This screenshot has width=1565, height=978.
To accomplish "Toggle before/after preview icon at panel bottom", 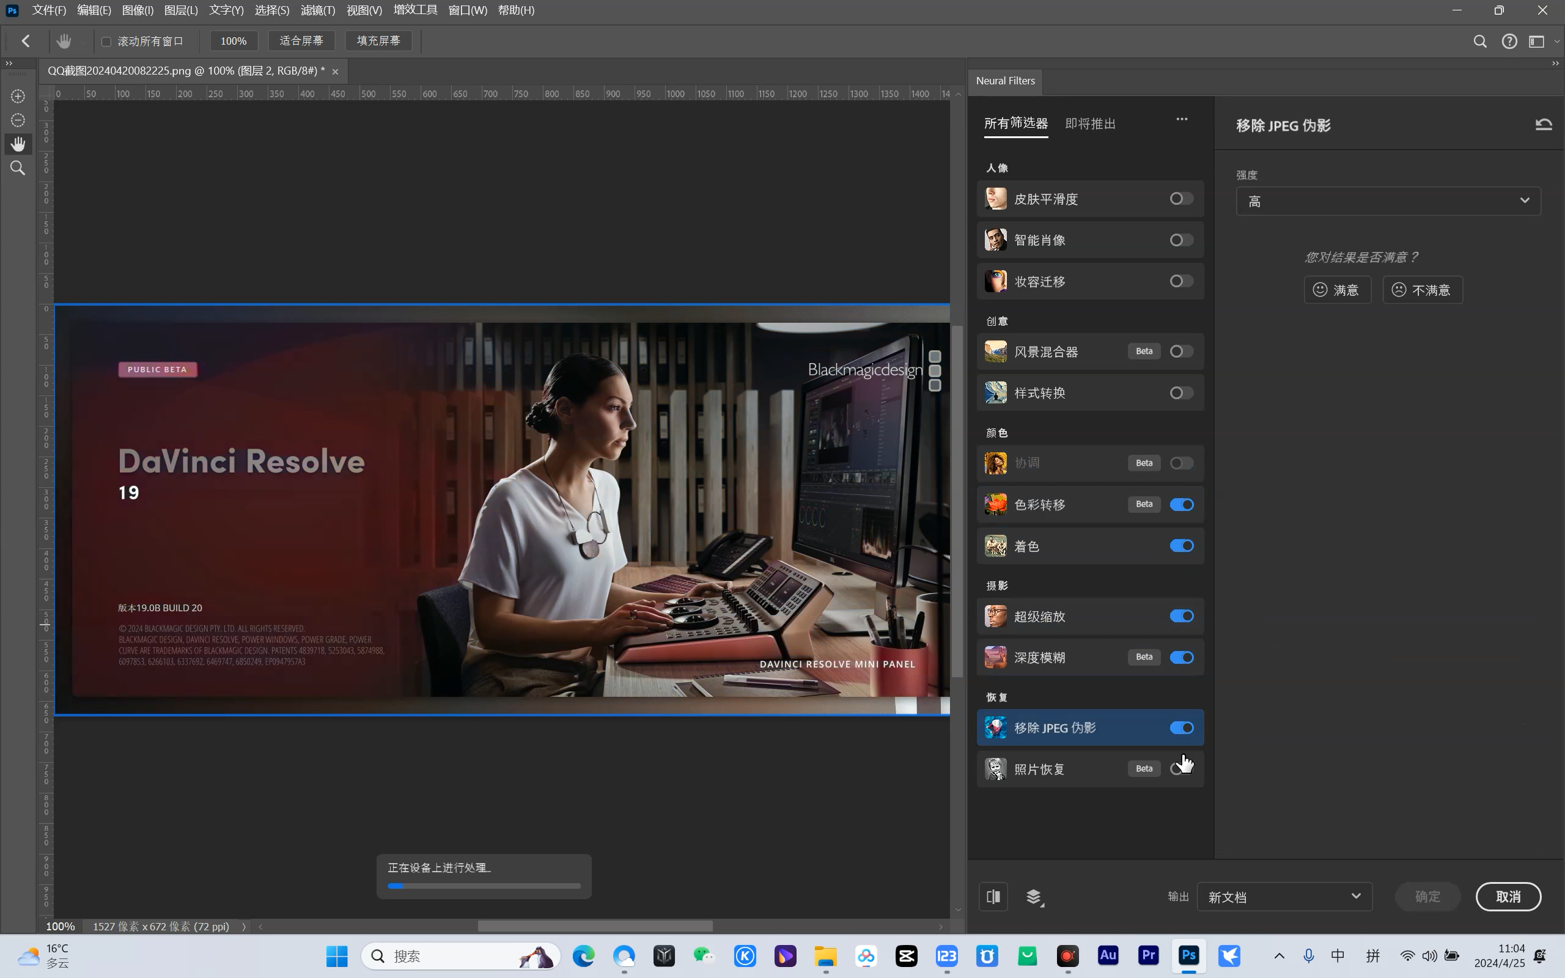I will pyautogui.click(x=993, y=897).
